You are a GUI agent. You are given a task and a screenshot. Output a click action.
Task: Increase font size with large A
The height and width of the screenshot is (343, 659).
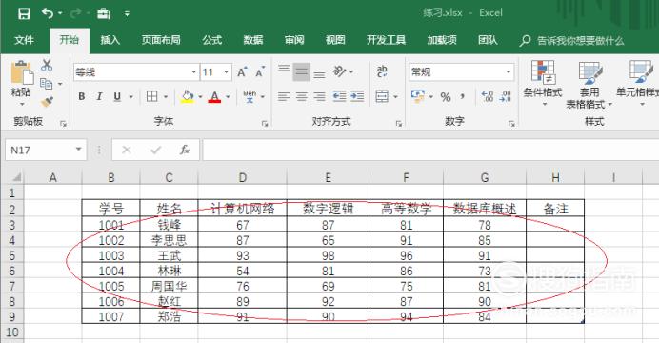point(242,72)
